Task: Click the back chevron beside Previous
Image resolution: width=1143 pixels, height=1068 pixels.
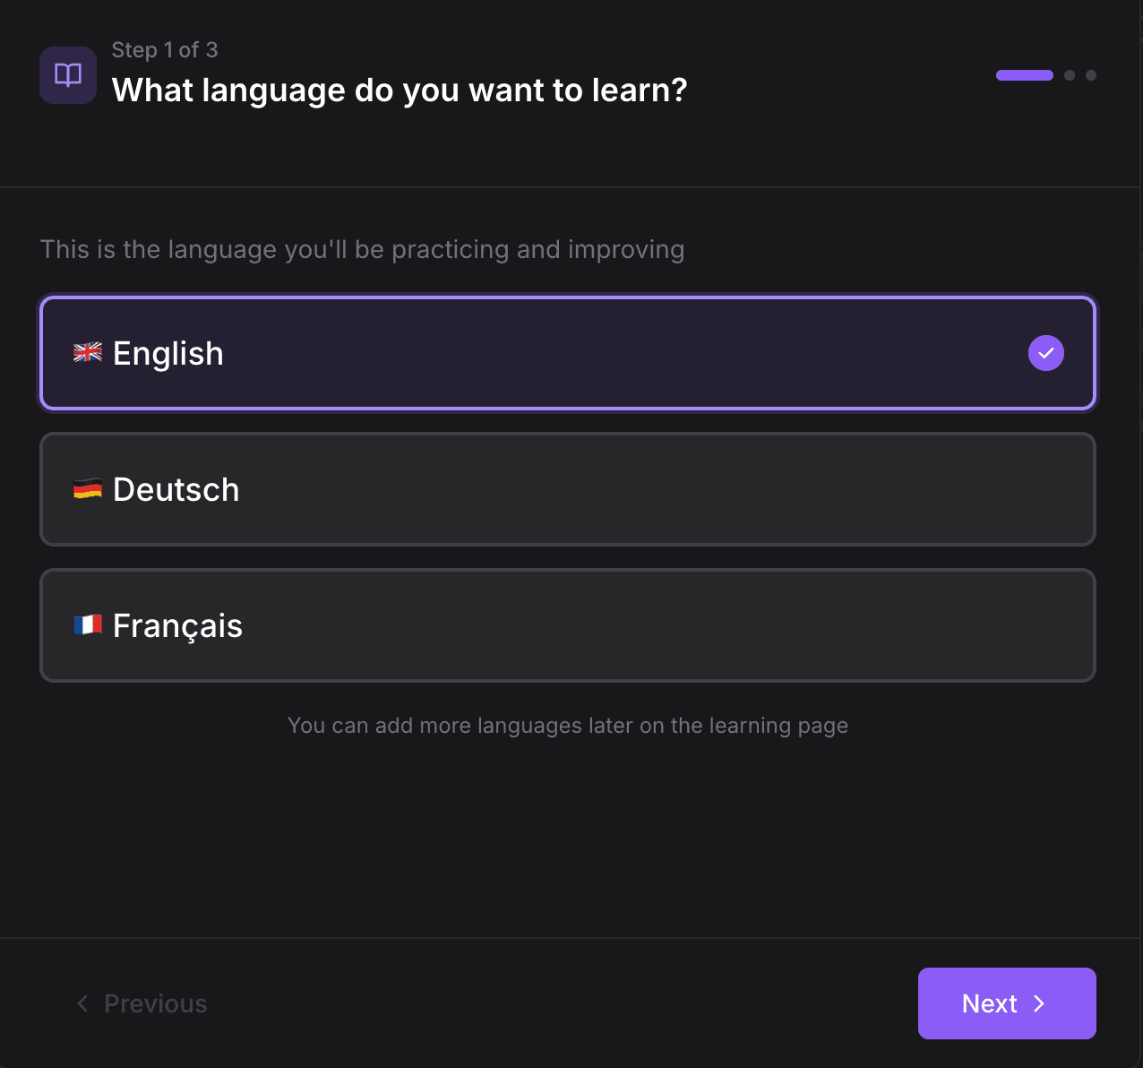Action: [x=82, y=1003]
